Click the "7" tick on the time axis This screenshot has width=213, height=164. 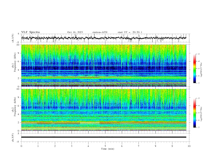click(x=139, y=146)
